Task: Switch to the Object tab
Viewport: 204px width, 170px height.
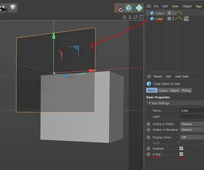Action: [174, 90]
